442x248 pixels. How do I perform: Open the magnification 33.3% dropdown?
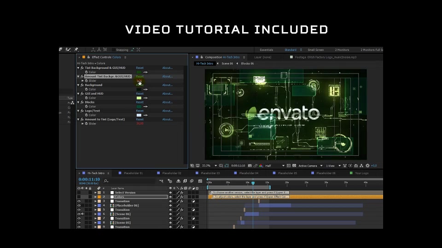[210, 166]
